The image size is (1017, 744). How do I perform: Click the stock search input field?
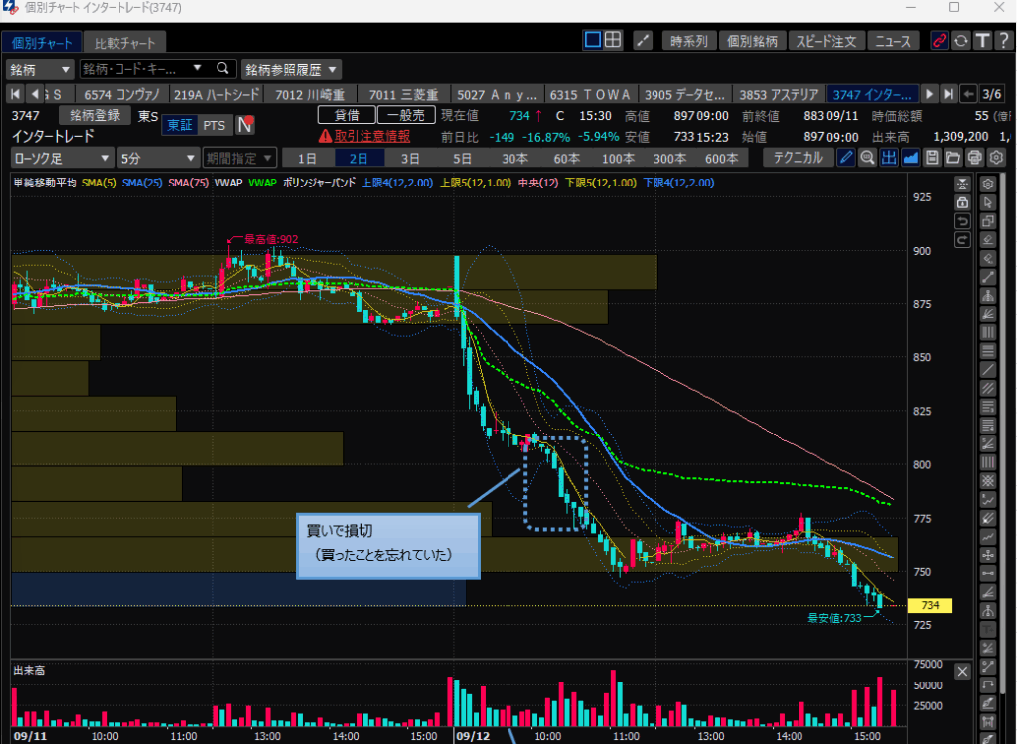point(144,69)
